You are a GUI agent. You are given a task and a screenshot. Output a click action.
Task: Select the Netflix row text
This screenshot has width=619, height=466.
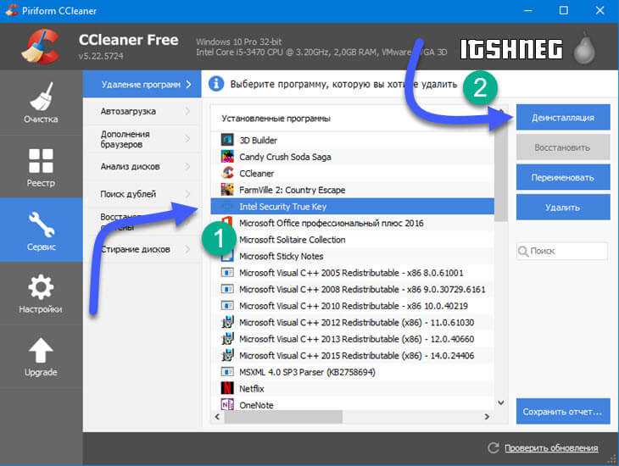tap(252, 389)
